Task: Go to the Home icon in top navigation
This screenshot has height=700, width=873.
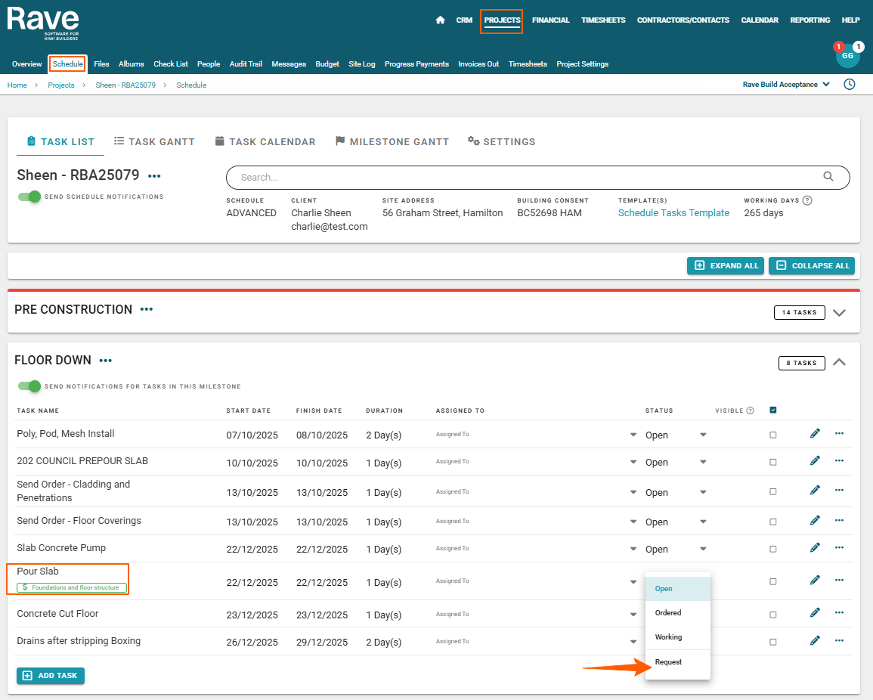Action: (441, 20)
